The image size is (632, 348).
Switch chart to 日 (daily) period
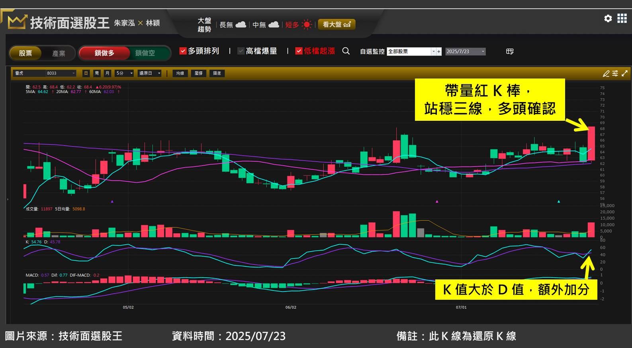[x=86, y=73]
